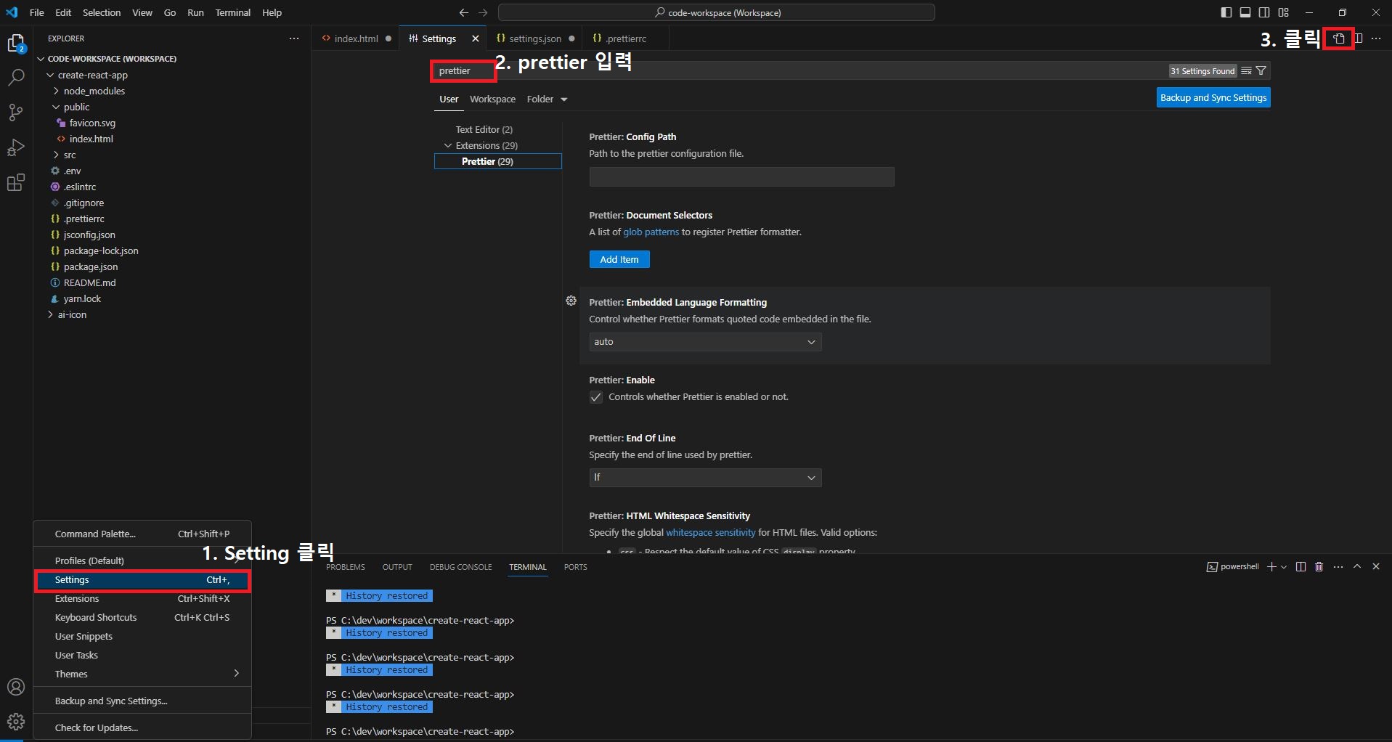The image size is (1392, 742).
Task: Open Embedded Language Formatting auto dropdown
Action: pyautogui.click(x=705, y=342)
